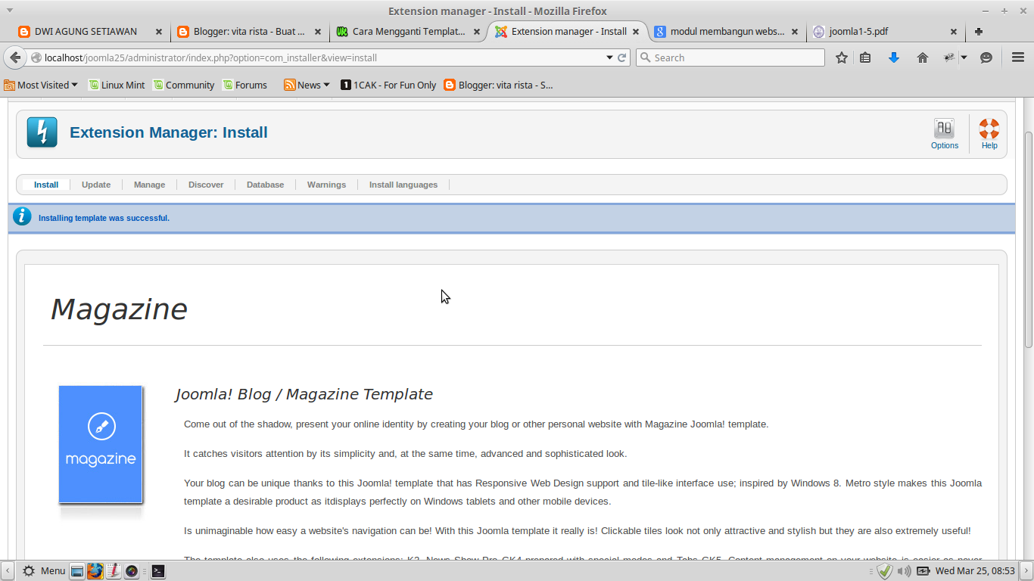The height and width of the screenshot is (581, 1034).
Task: Open the Options toolbar icon
Action: [944, 134]
